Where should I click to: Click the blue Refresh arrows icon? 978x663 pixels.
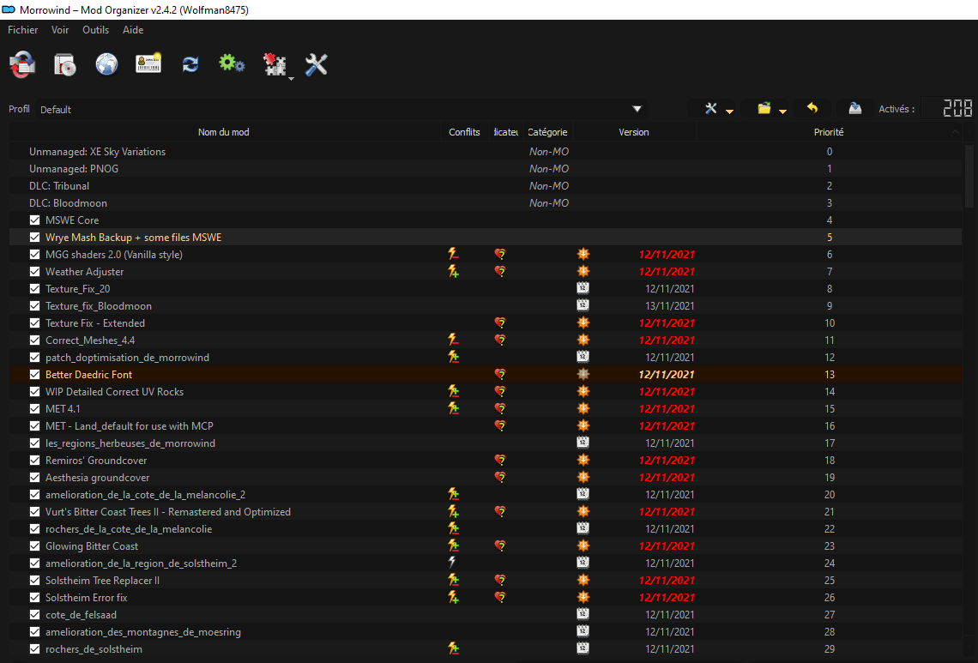(x=190, y=64)
